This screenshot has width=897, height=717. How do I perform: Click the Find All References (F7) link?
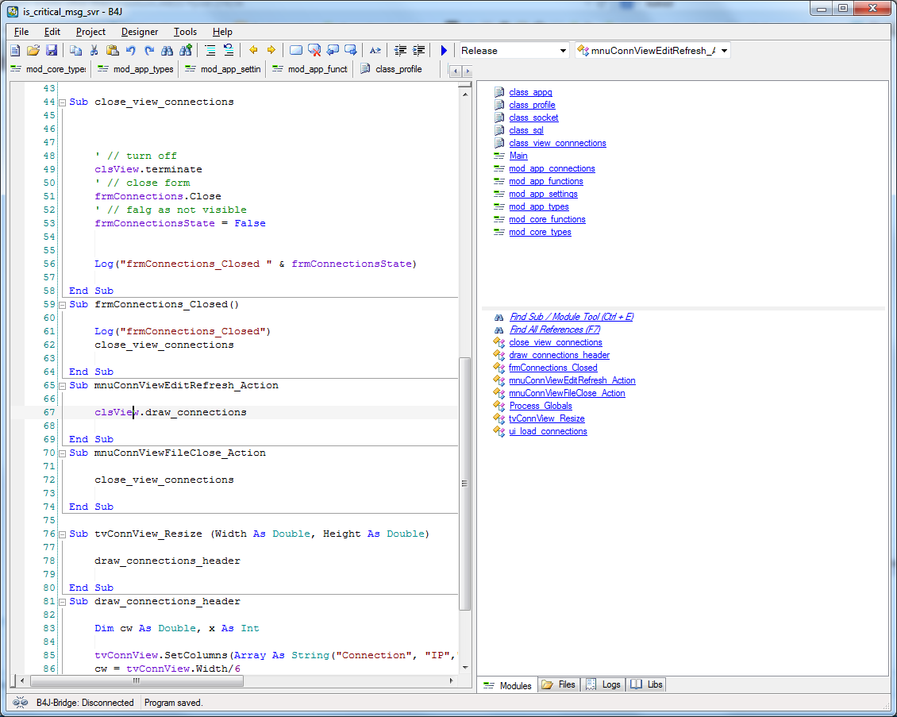pos(554,330)
